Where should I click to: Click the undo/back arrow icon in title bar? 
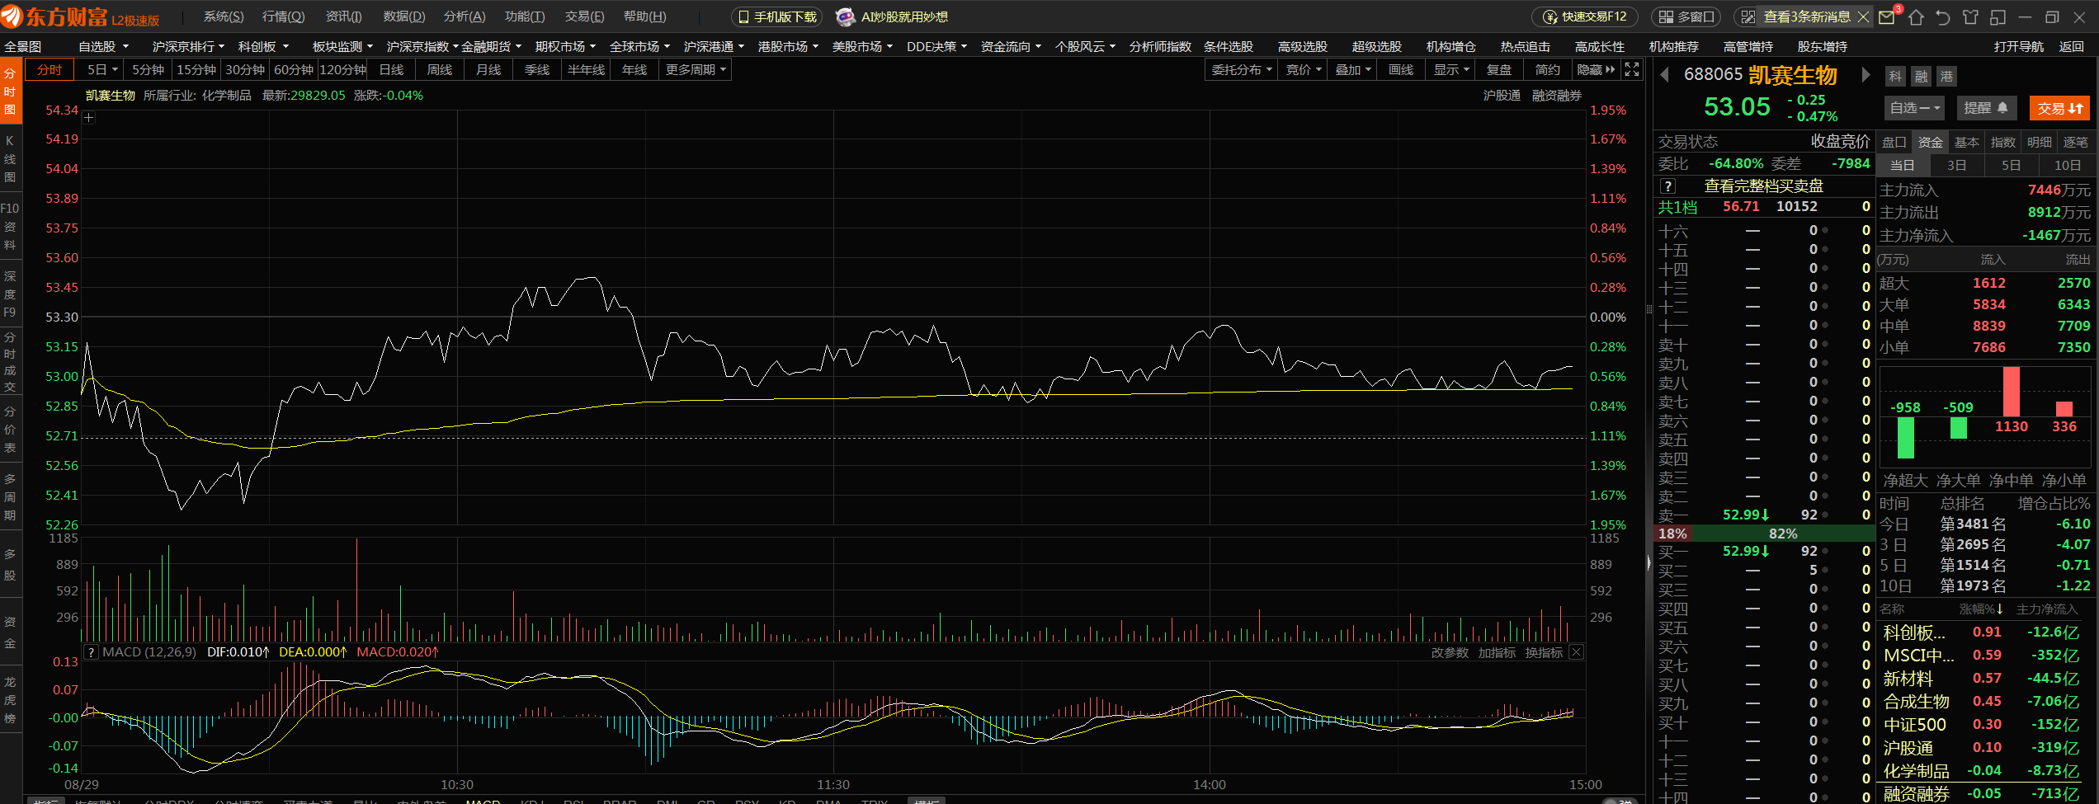(x=1943, y=16)
